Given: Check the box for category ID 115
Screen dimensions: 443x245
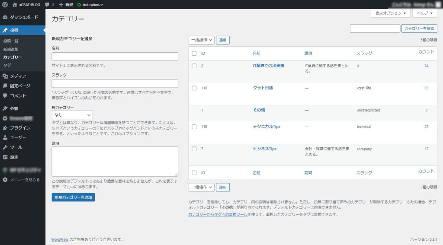Looking at the screenshot, I should coord(194,127).
